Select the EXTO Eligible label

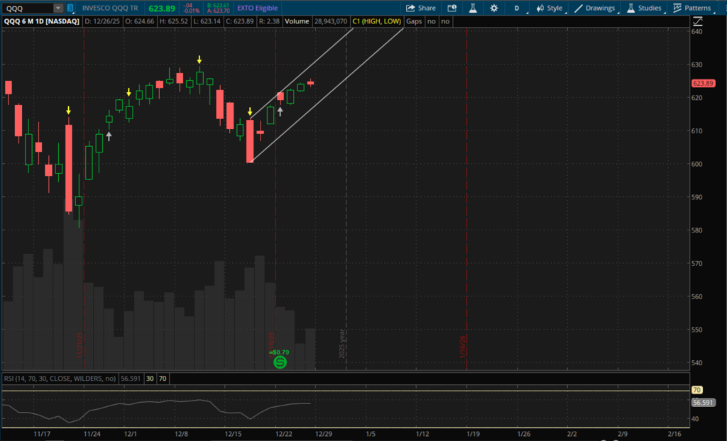(x=256, y=8)
